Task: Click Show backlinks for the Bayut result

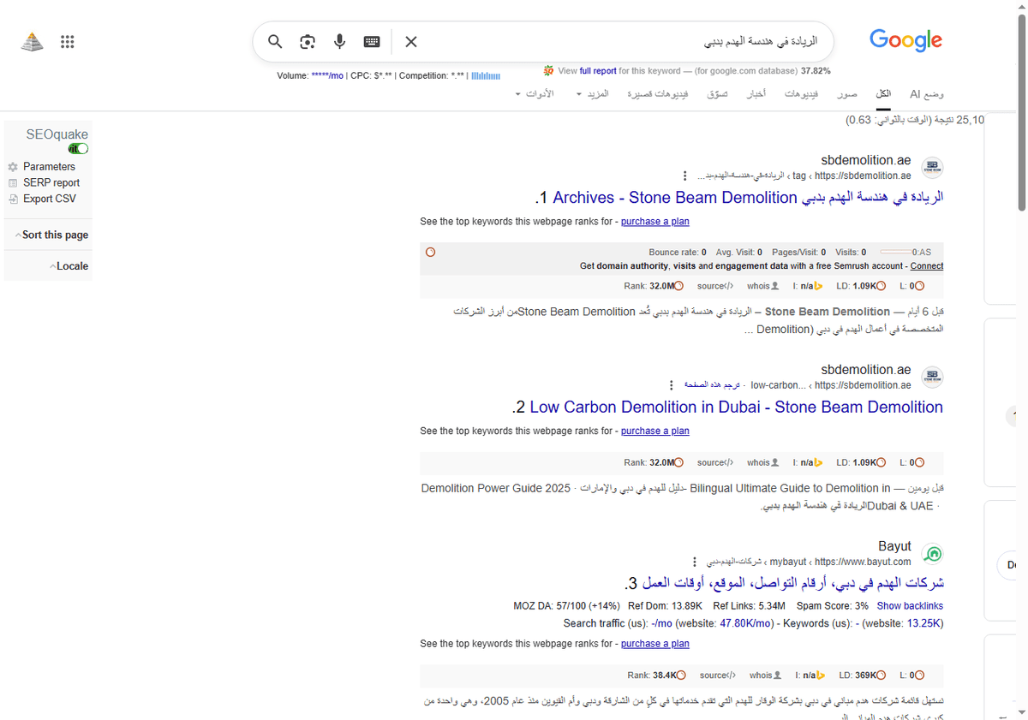Action: pyautogui.click(x=910, y=605)
